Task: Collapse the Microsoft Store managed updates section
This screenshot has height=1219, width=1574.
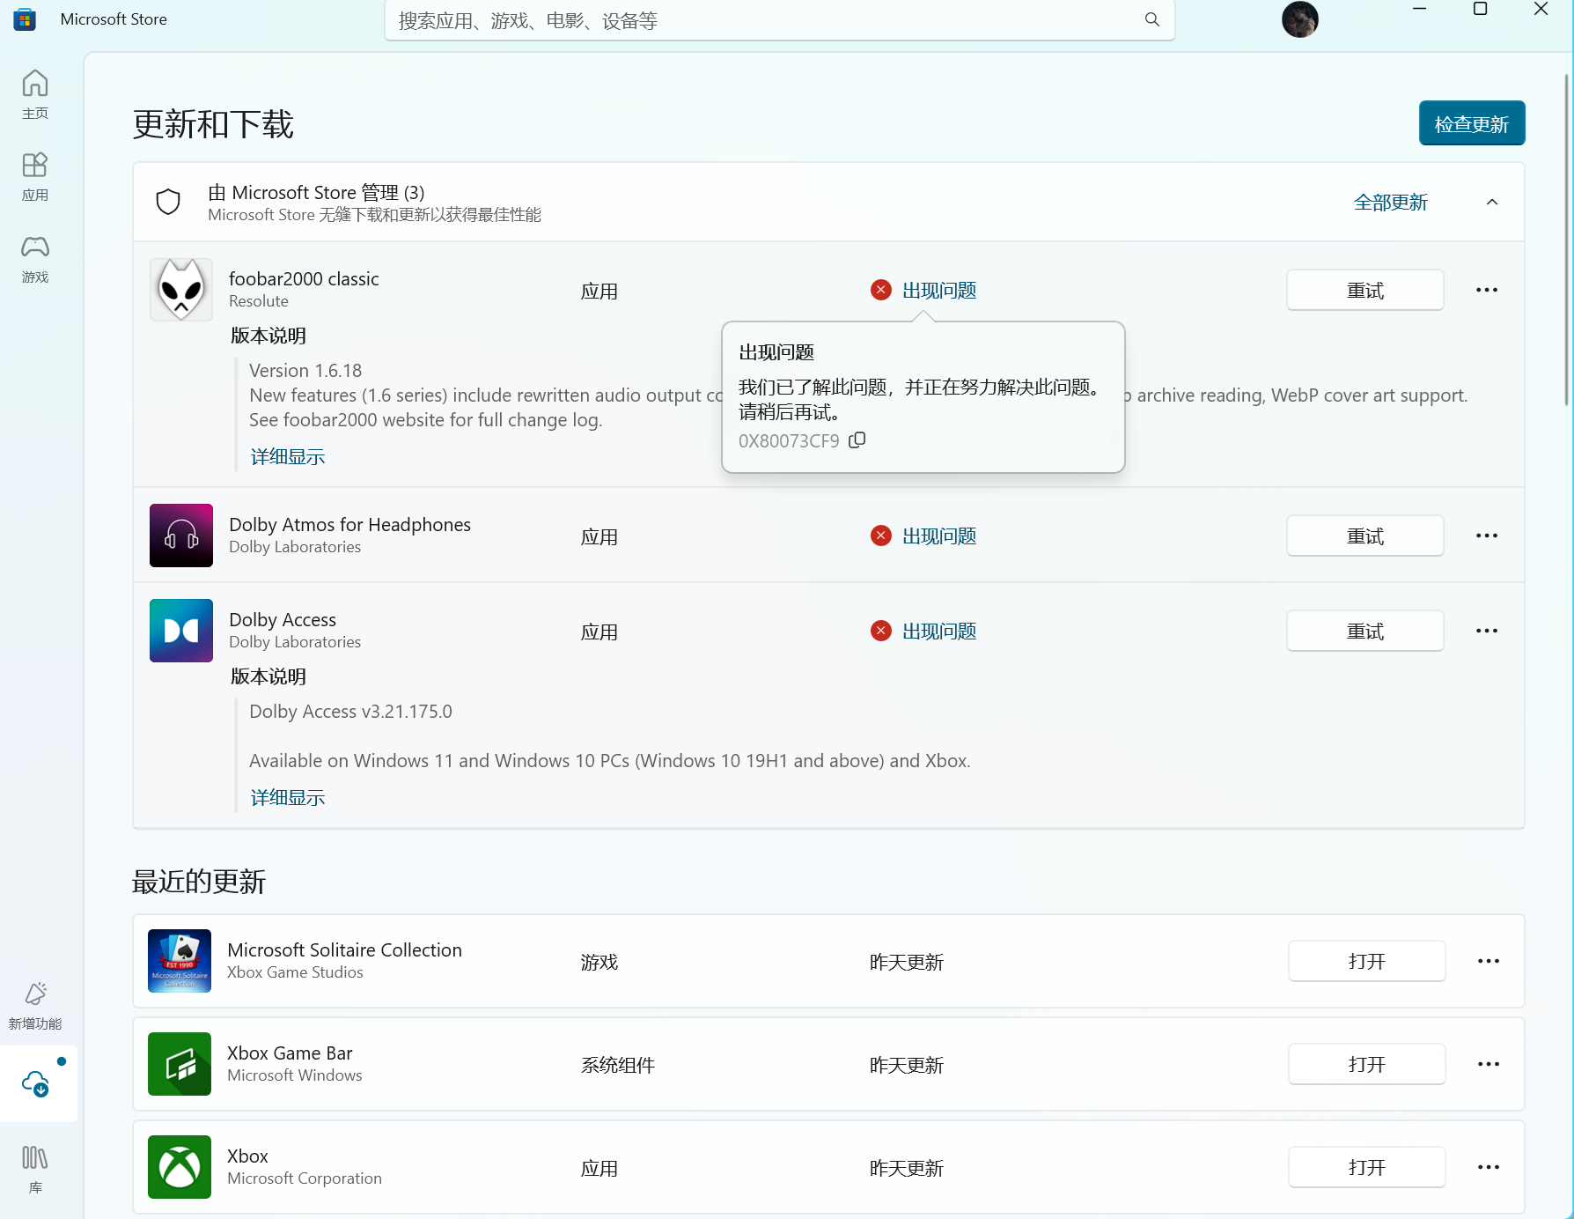Action: pos(1492,202)
